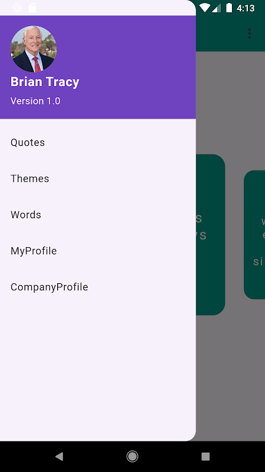Tap the partially visible rightmost quote card
Viewport: 265px width, 472px height.
[254, 235]
